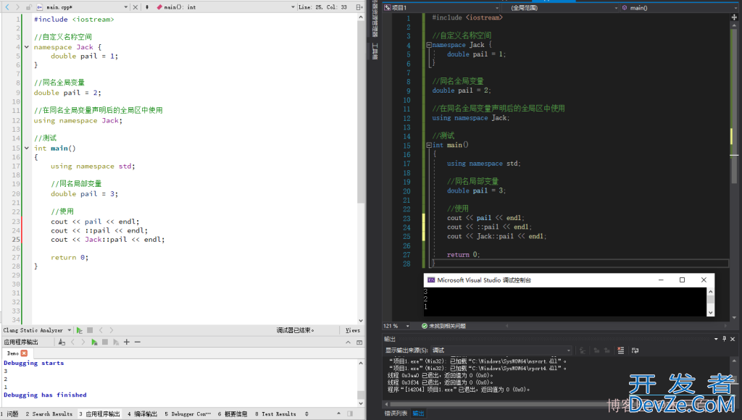The height and width of the screenshot is (420, 742).
Task: Stop the running application in output pane
Action: pos(105,342)
